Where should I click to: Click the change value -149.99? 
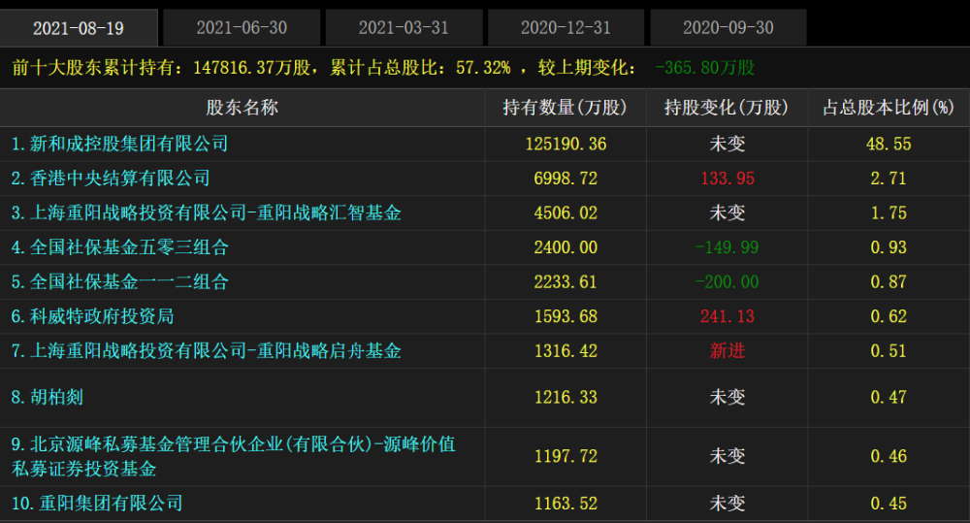pyautogui.click(x=727, y=247)
